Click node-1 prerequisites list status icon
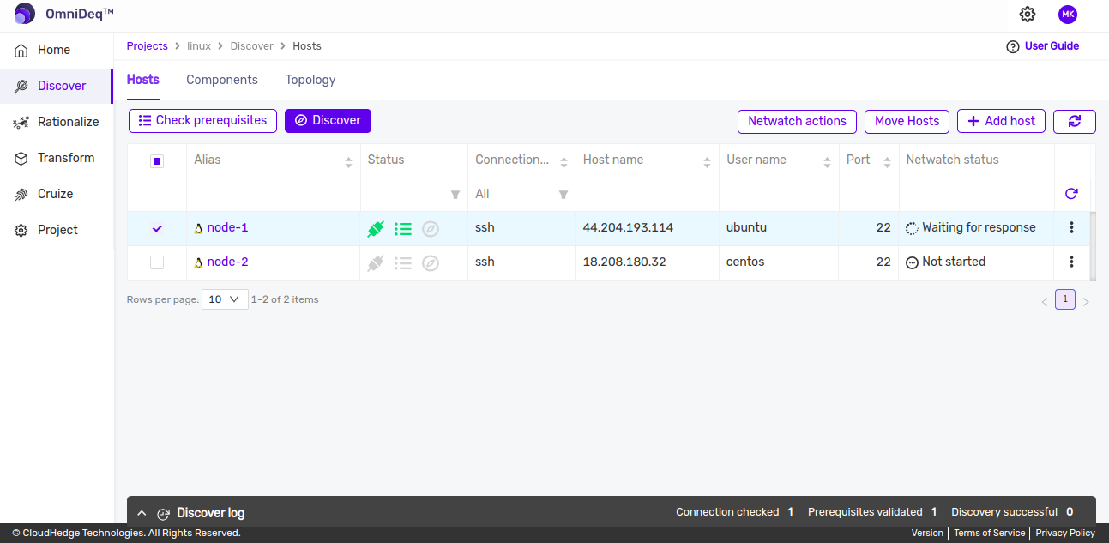The image size is (1109, 543). [x=403, y=229]
